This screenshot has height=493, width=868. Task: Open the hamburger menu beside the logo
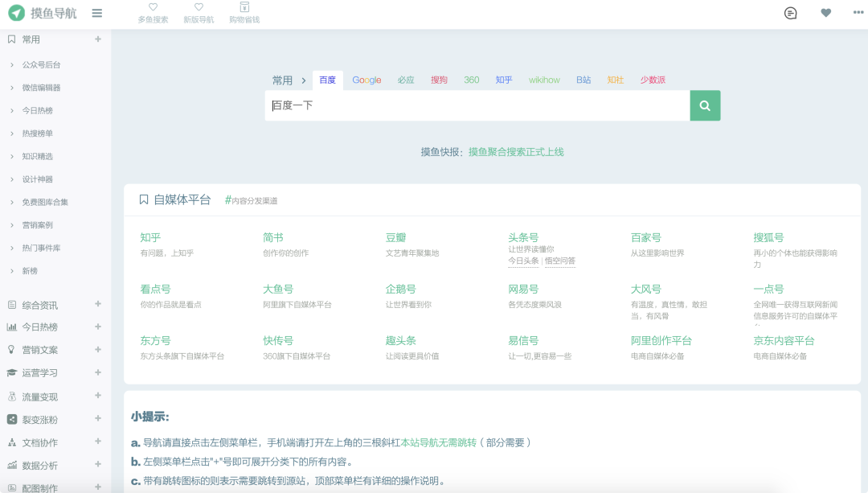pyautogui.click(x=97, y=13)
